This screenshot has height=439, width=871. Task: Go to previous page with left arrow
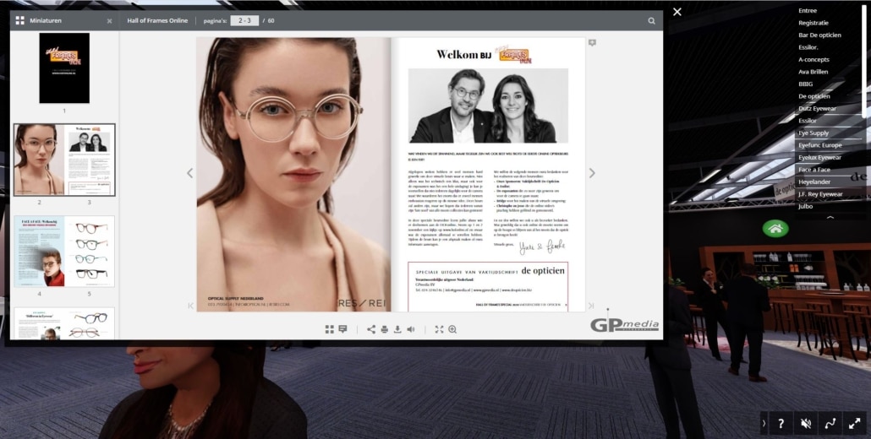pos(189,173)
